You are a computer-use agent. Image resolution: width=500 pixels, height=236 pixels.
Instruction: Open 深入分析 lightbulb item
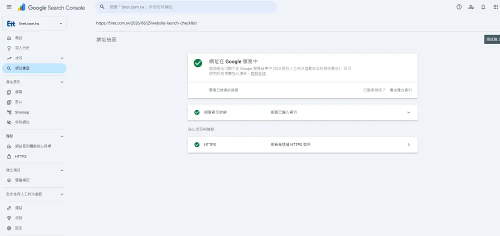tap(34, 48)
